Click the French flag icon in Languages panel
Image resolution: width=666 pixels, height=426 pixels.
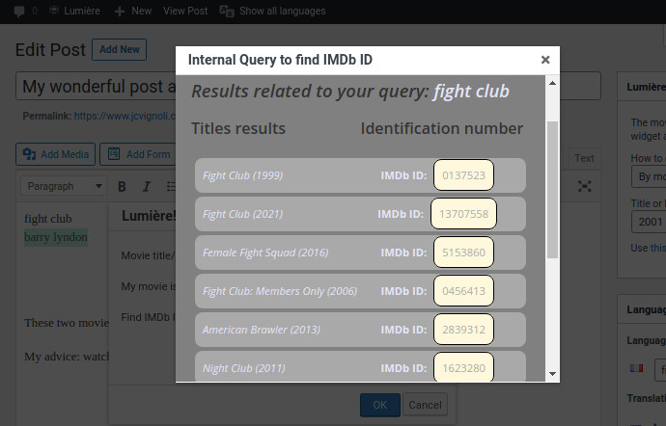636,368
